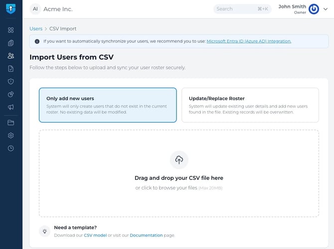
Task: Open the dashboard grid icon in sidebar
Action: 11,30
